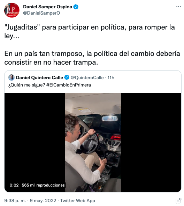
Task: Open the 9:38 p. m. timestamp link
Action: tap(15, 200)
